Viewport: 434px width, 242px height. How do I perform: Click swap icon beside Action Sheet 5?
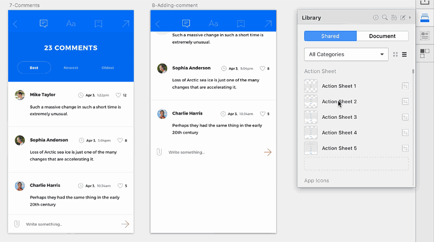tap(405, 148)
